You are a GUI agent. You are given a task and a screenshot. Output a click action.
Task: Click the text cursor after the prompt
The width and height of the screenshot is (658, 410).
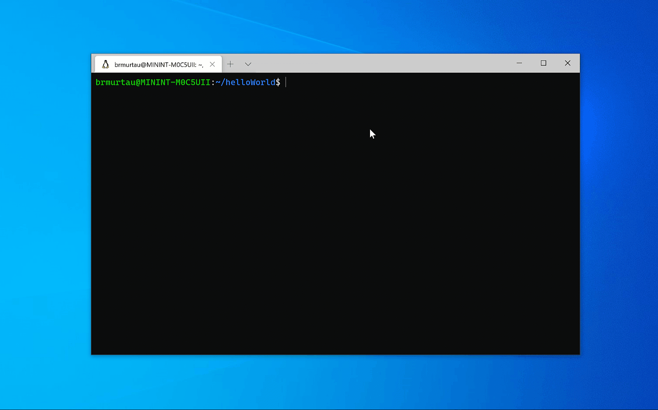[286, 82]
